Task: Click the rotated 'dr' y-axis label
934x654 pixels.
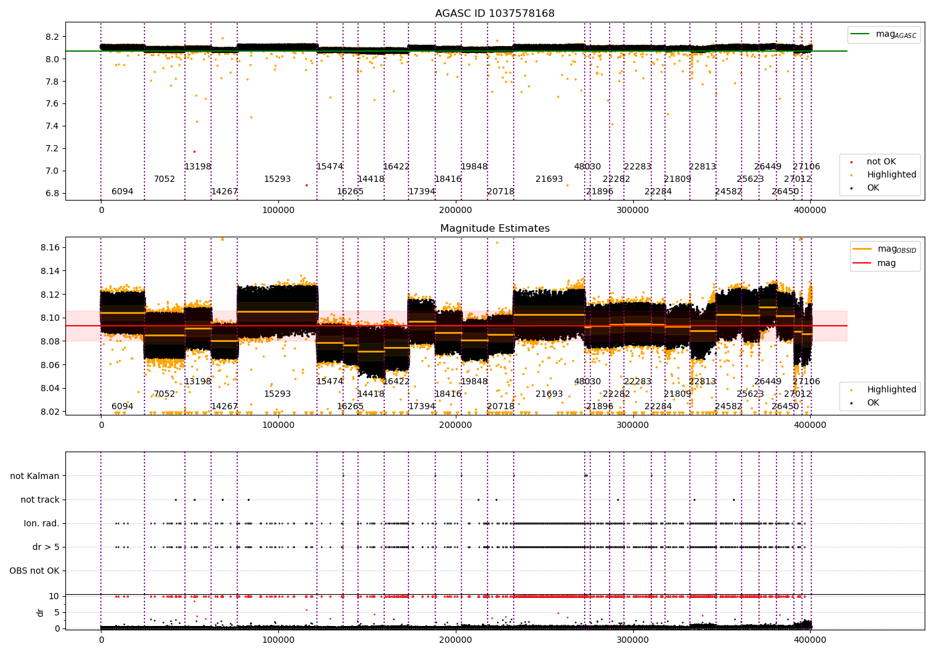Action: tap(40, 612)
